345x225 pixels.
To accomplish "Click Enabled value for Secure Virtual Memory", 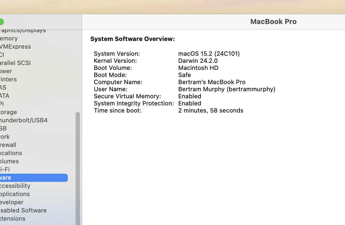I will click(190, 96).
